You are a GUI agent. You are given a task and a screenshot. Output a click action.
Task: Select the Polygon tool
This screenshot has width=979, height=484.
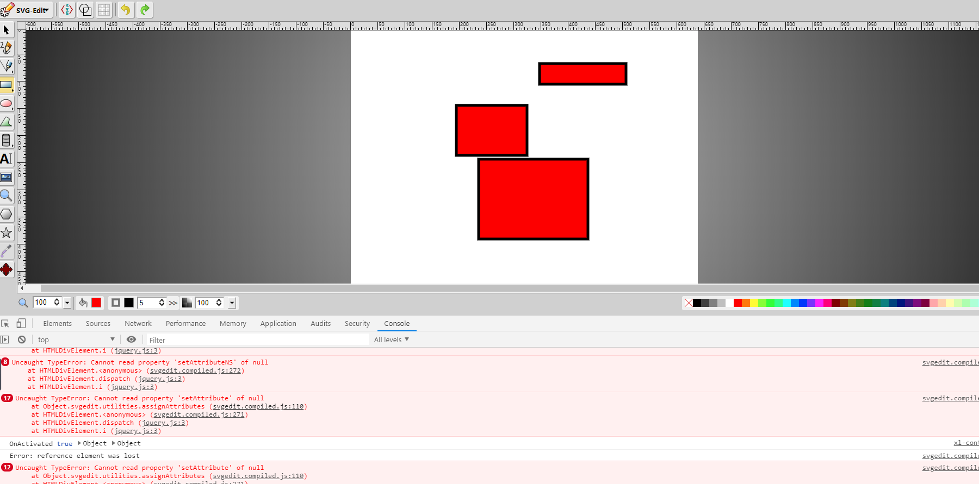[x=7, y=214]
